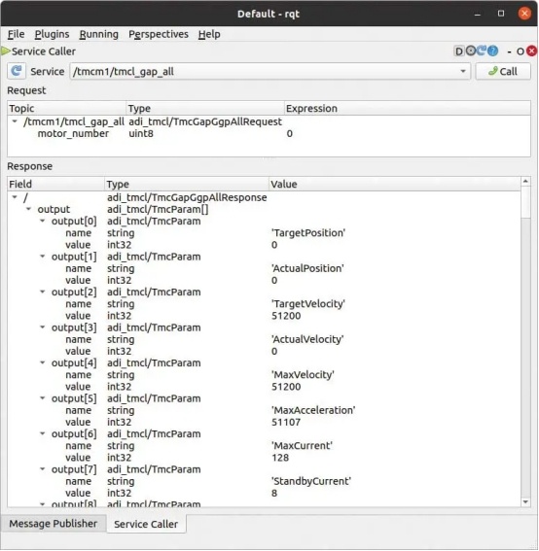Collapse the /tmcm1/tmcl_gap_all request tree node
This screenshot has width=539, height=551.
pos(15,121)
